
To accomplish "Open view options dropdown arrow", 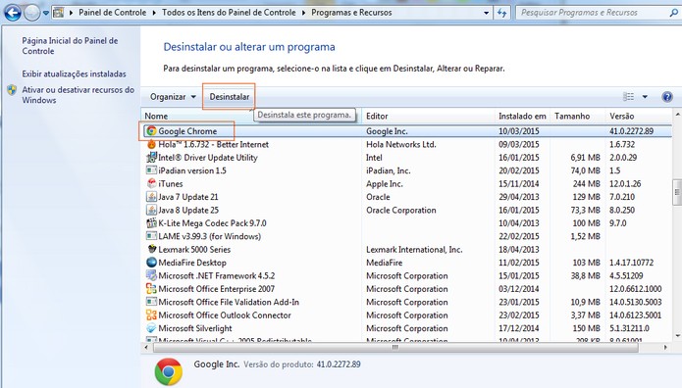I will click(645, 96).
